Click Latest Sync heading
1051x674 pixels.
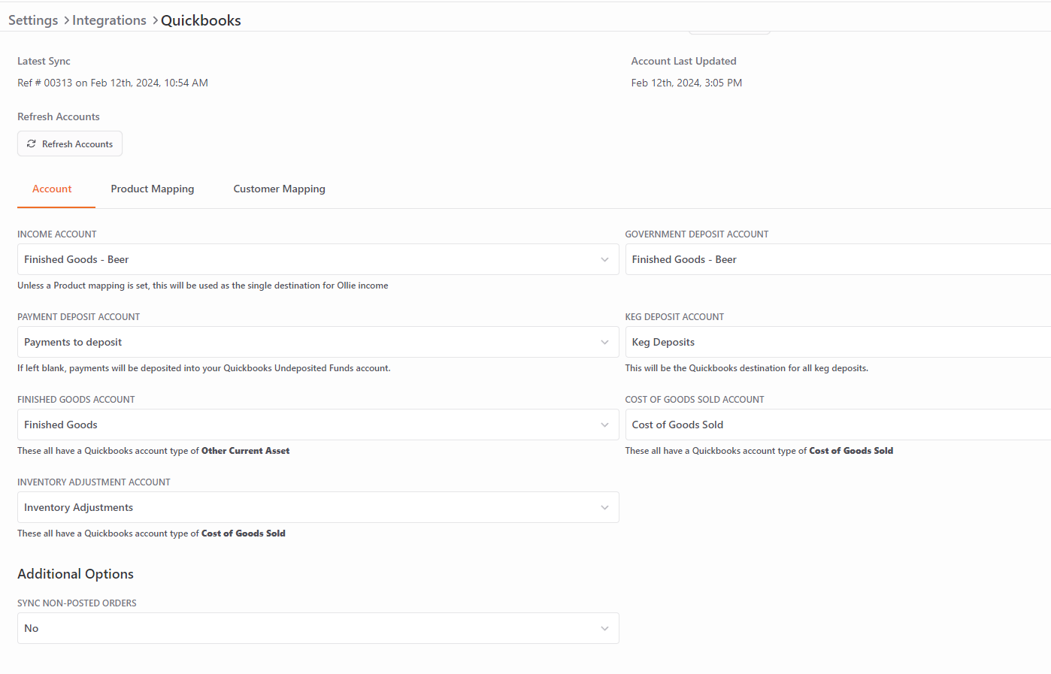[44, 61]
